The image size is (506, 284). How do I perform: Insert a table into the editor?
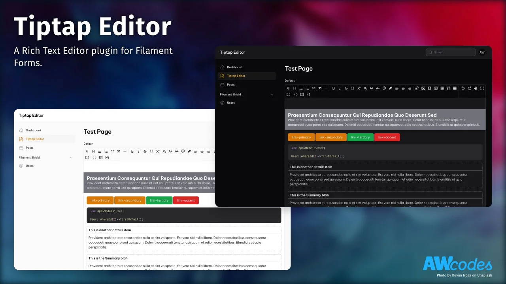(436, 88)
